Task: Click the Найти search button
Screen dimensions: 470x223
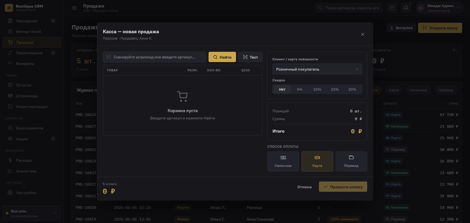Action: (x=222, y=57)
